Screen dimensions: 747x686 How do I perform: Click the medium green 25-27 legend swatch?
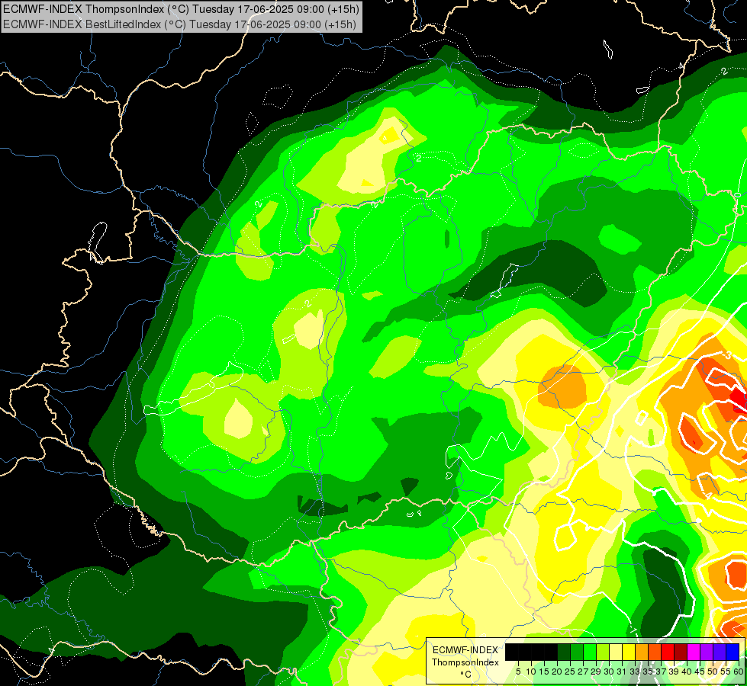(x=577, y=652)
